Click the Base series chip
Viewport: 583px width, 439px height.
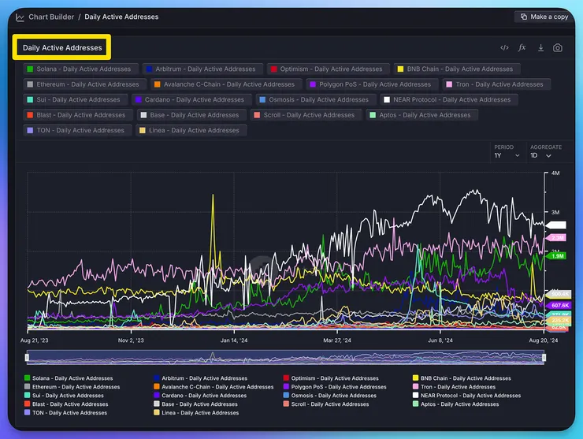point(191,115)
